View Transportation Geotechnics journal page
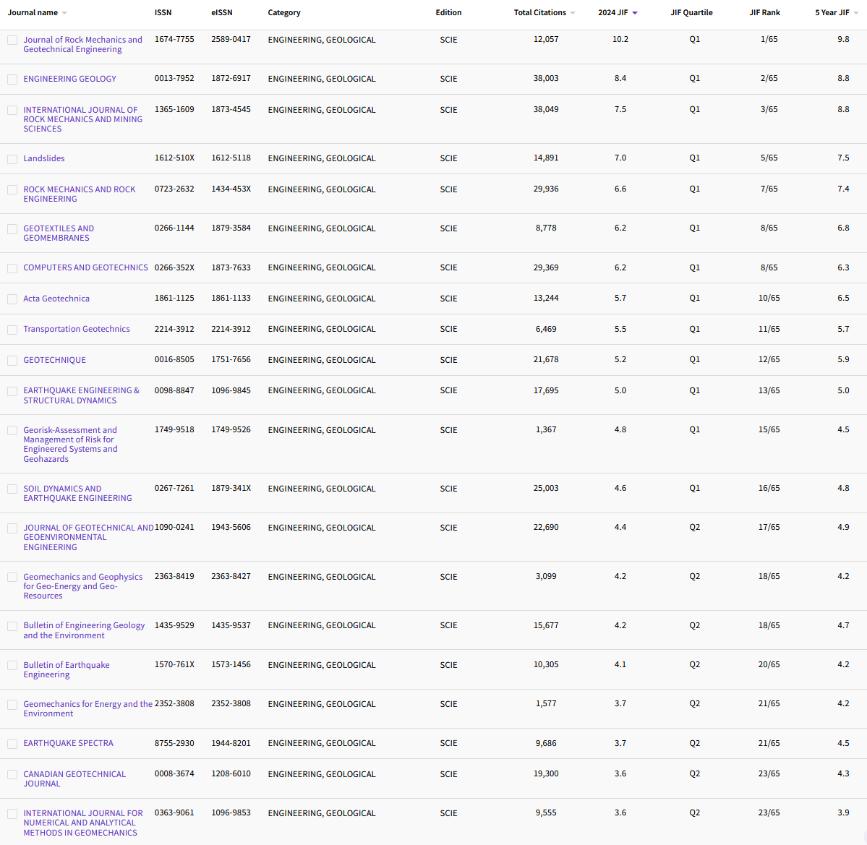 coord(77,329)
